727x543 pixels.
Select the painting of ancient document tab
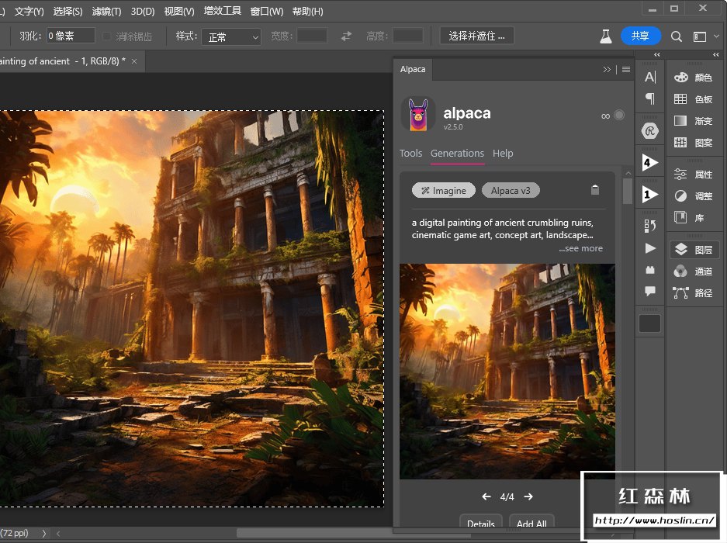tap(63, 61)
